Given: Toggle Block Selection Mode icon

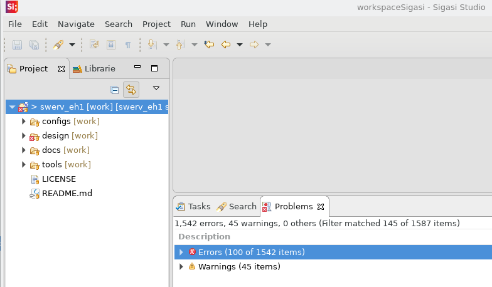Looking at the screenshot, I should point(111,45).
